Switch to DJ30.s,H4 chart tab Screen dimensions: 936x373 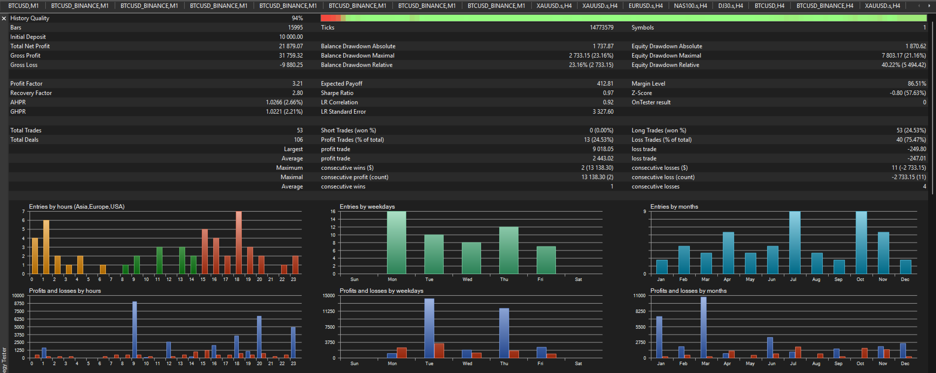coord(730,6)
